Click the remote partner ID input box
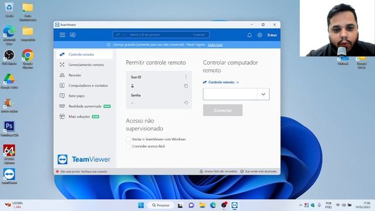Viewport: 375px width, 211px height. pos(230,94)
